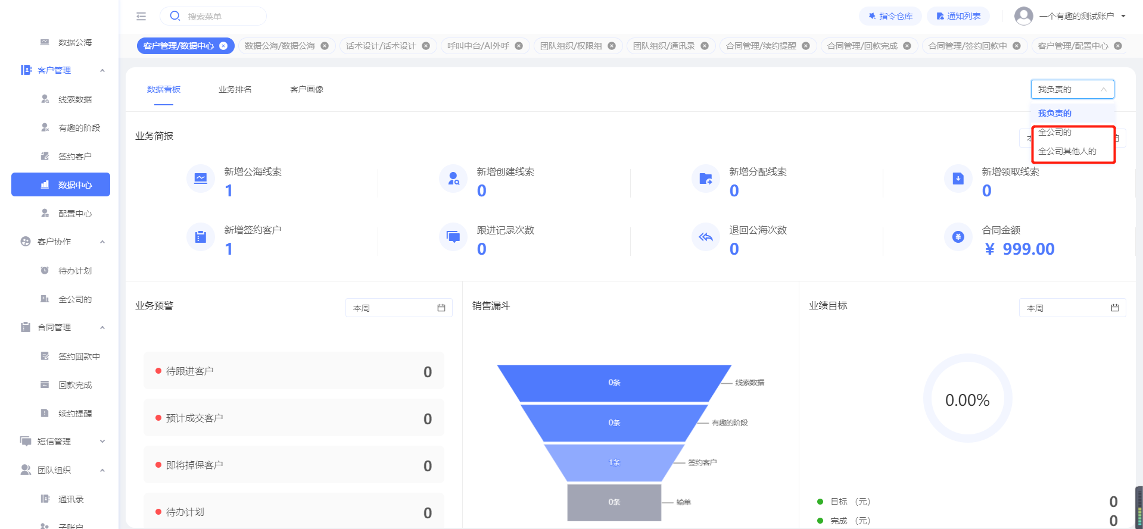Focus the 搜索菜单 search field
The image size is (1143, 529).
click(x=213, y=16)
